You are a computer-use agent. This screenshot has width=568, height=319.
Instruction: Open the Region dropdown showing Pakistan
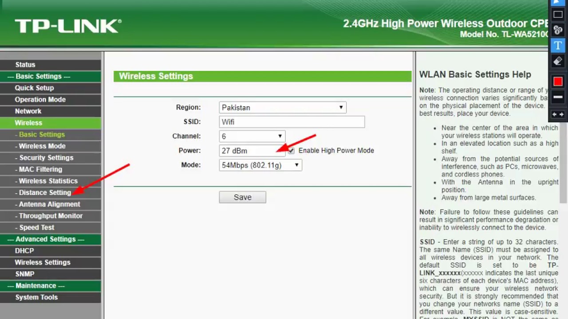283,107
